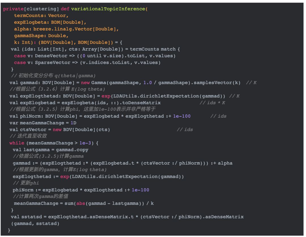Viewport: 306px width, 237px height.
Task: Click 'val expElogthetad: BDV[Double]' declaration
Action: click(52, 96)
